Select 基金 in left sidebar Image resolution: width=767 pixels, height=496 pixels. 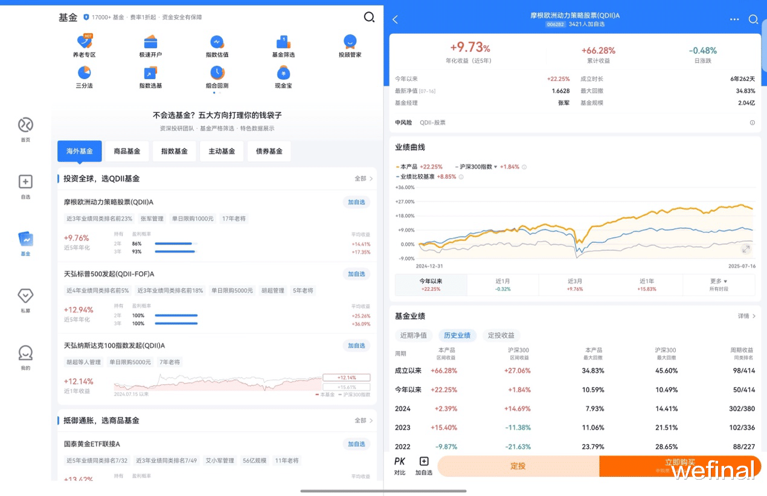25,243
